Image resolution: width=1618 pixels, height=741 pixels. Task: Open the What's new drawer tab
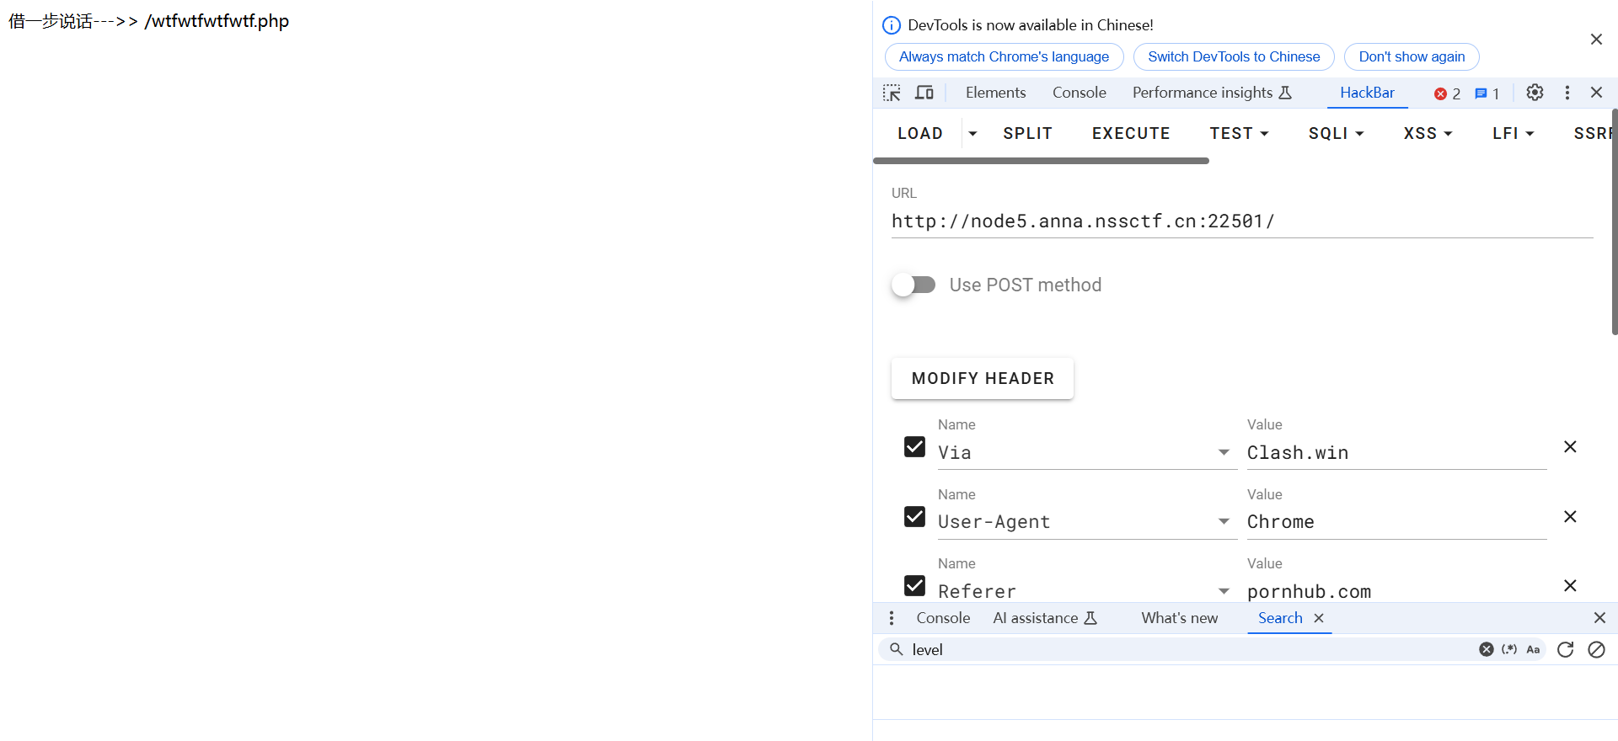pyautogui.click(x=1179, y=618)
